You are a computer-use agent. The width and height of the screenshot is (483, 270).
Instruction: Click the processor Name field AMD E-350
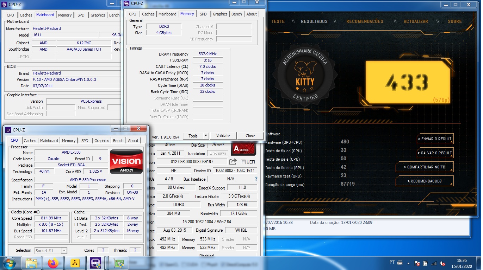pyautogui.click(x=71, y=152)
